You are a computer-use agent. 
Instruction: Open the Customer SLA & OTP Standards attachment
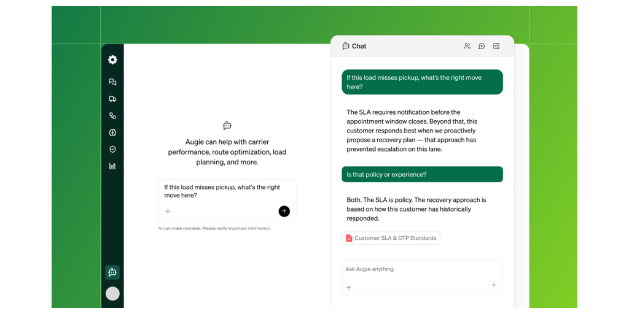pos(391,238)
